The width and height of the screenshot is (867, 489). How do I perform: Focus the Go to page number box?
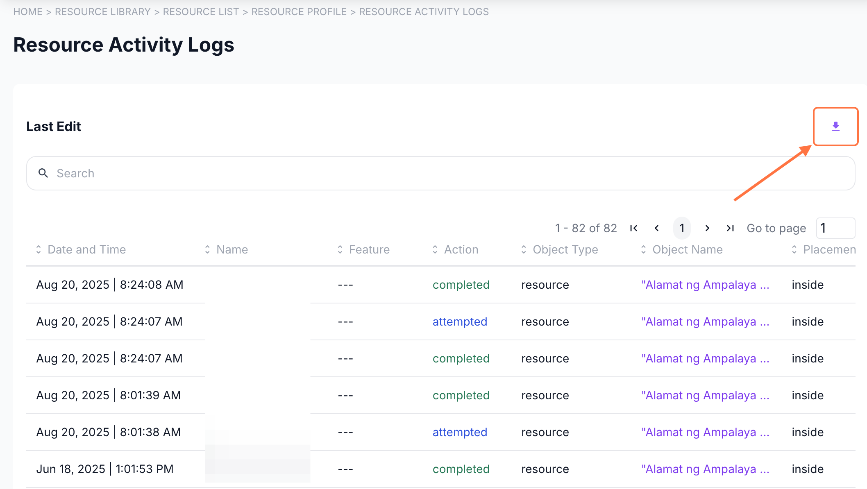click(x=835, y=228)
